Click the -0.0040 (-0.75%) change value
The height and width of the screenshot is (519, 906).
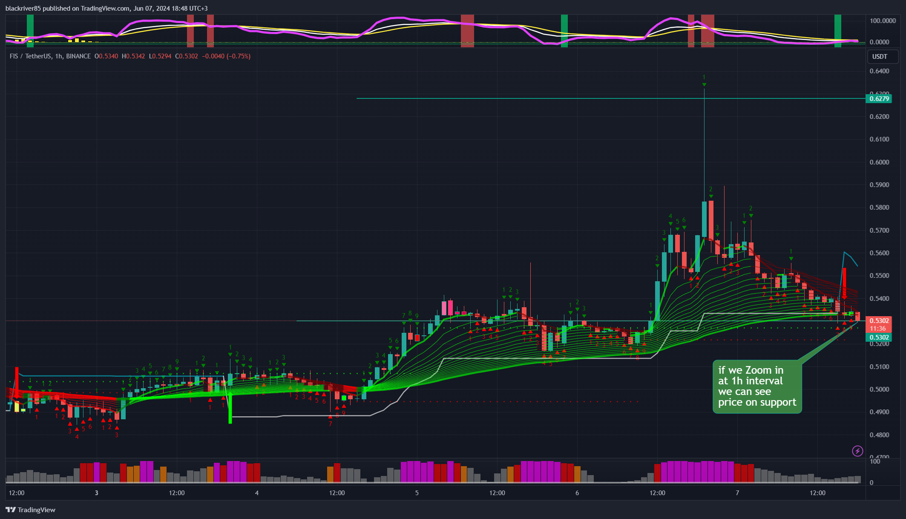pyautogui.click(x=226, y=56)
